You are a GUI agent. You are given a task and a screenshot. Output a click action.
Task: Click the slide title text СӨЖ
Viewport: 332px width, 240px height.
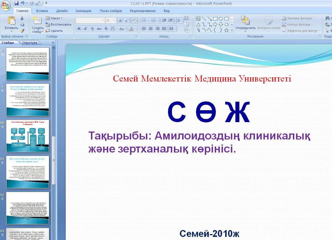[209, 112]
